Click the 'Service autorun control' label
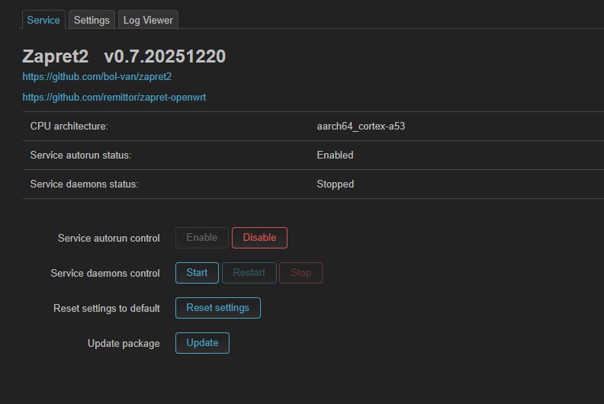604x404 pixels. click(108, 238)
